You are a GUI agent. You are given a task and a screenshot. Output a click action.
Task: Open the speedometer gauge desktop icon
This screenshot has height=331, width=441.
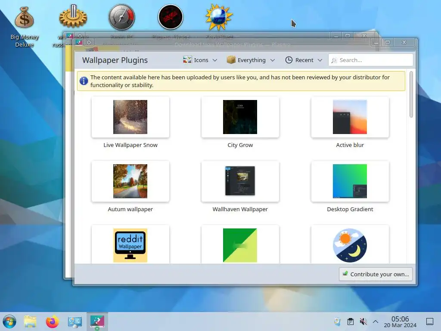(122, 17)
